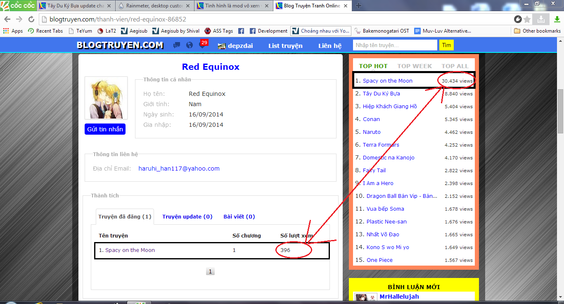Viewport: 564px width, 304px height.
Task: Open Fairy Tail in top list
Action: pos(374,171)
